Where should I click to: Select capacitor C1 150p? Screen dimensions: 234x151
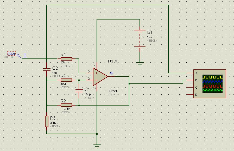click(79, 91)
